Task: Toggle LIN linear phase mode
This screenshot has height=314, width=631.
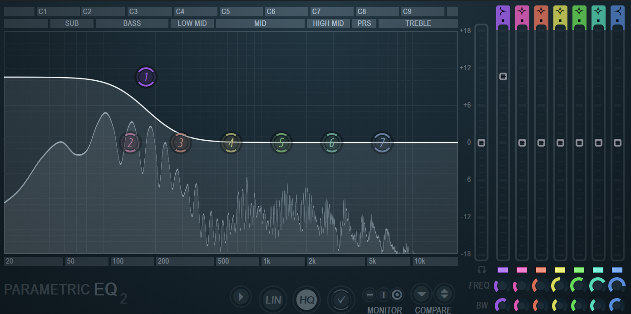Action: coord(273,299)
